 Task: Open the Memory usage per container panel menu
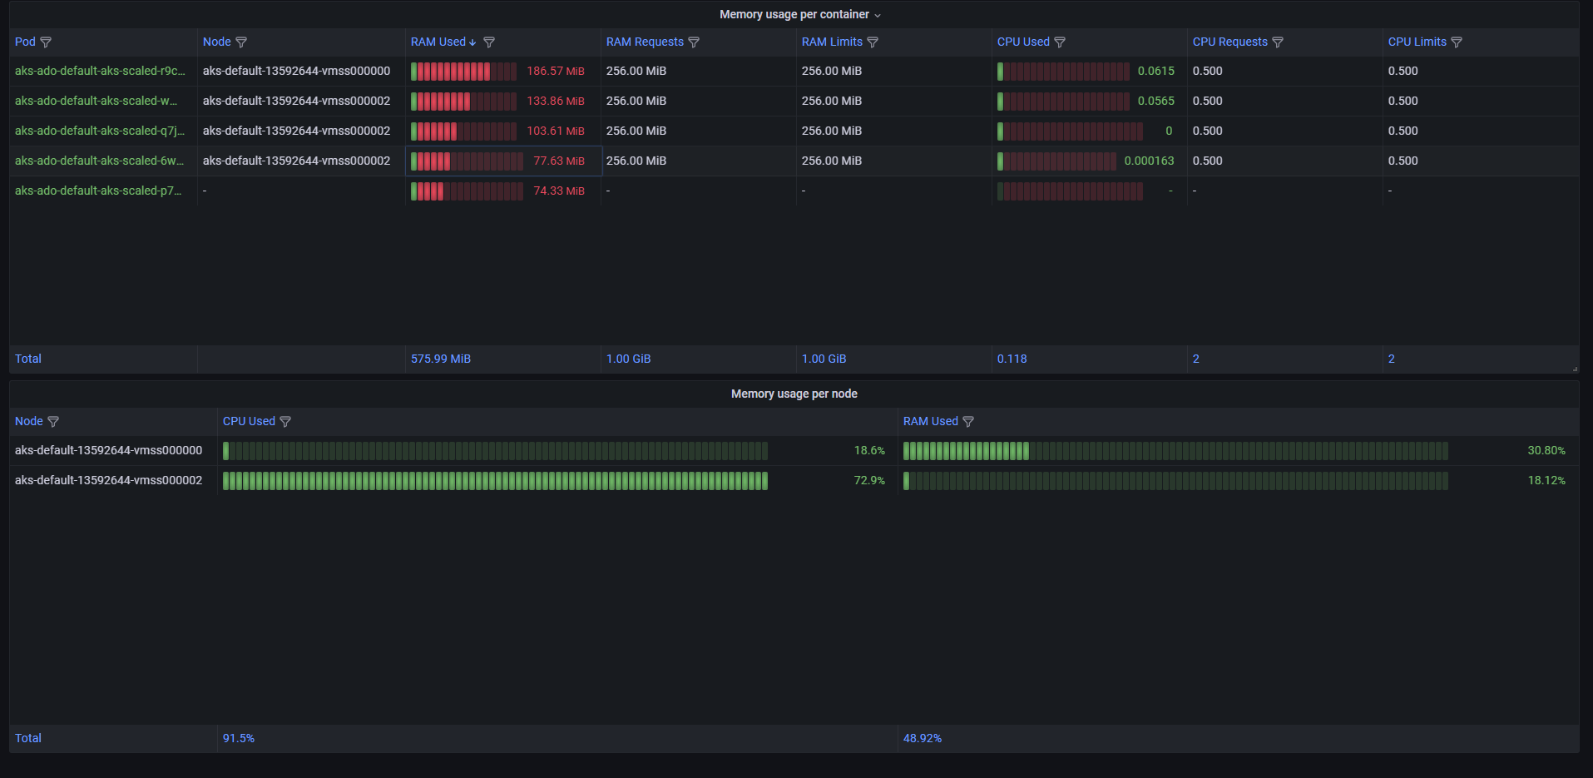(x=878, y=14)
